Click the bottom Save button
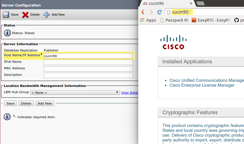244x144 pixels. coord(11,103)
